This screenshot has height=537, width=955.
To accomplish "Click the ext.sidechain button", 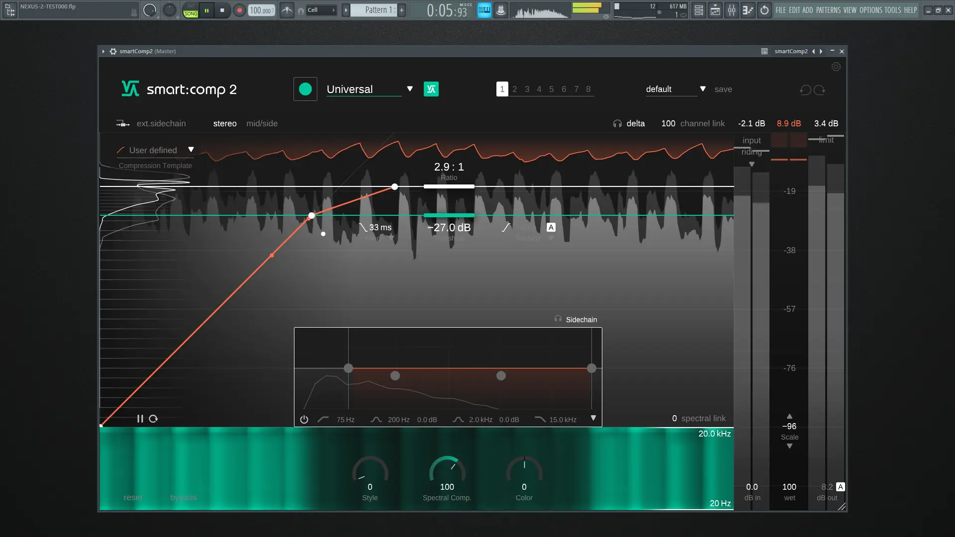I will 161,123.
